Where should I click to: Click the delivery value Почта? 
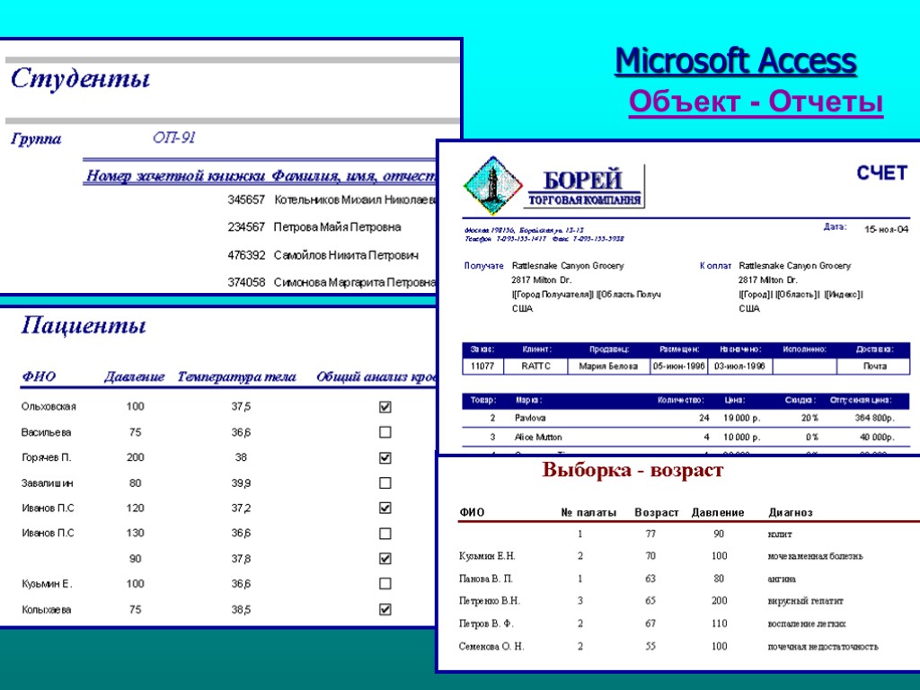point(875,367)
